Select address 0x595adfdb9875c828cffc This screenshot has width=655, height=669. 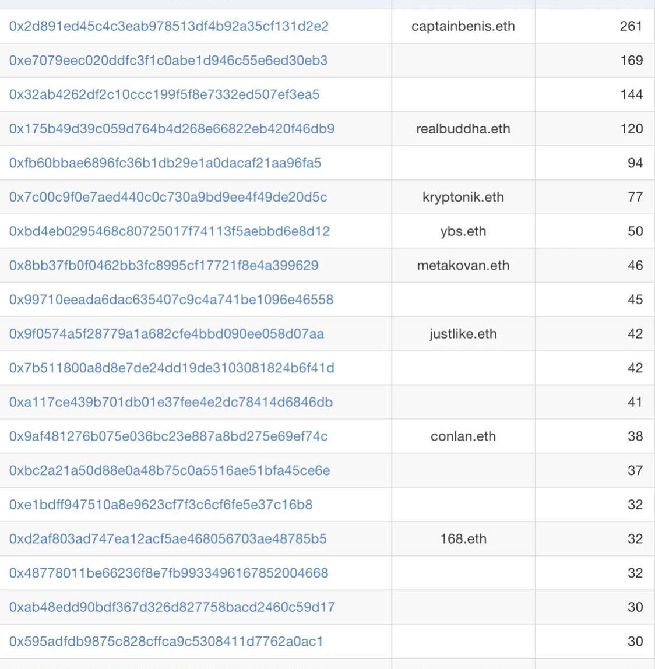click(x=166, y=641)
